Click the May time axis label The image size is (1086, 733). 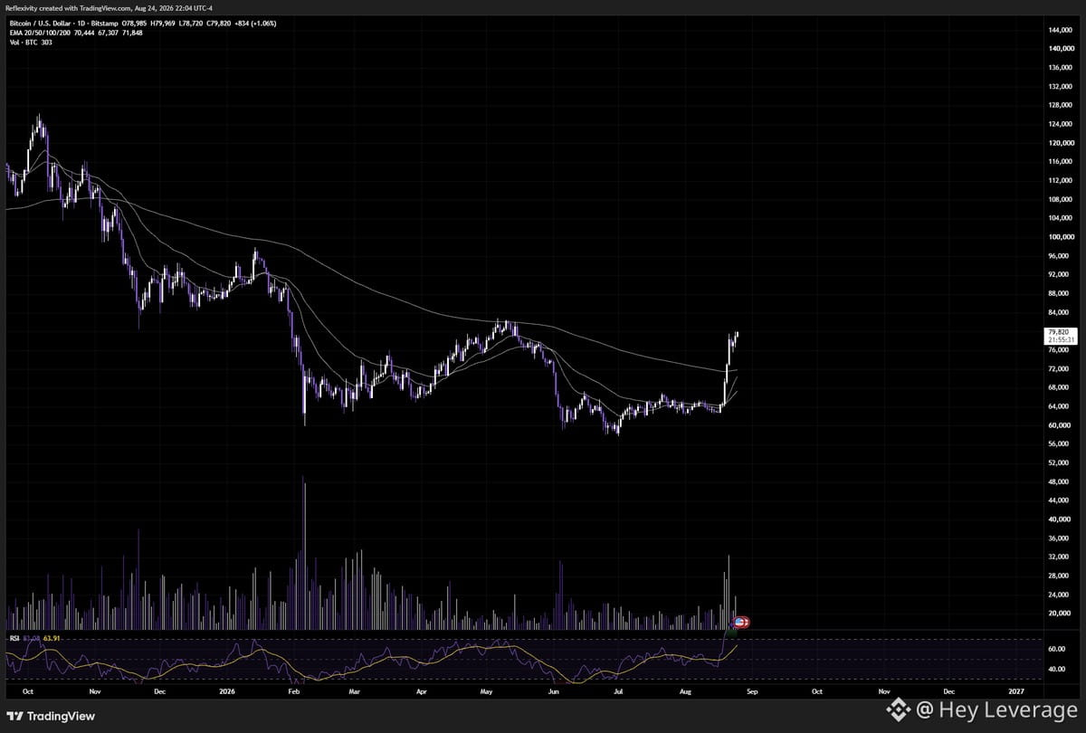pyautogui.click(x=487, y=691)
